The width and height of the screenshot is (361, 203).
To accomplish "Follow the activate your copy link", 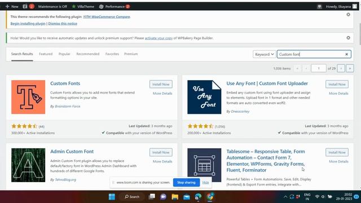I will tap(159, 38).
